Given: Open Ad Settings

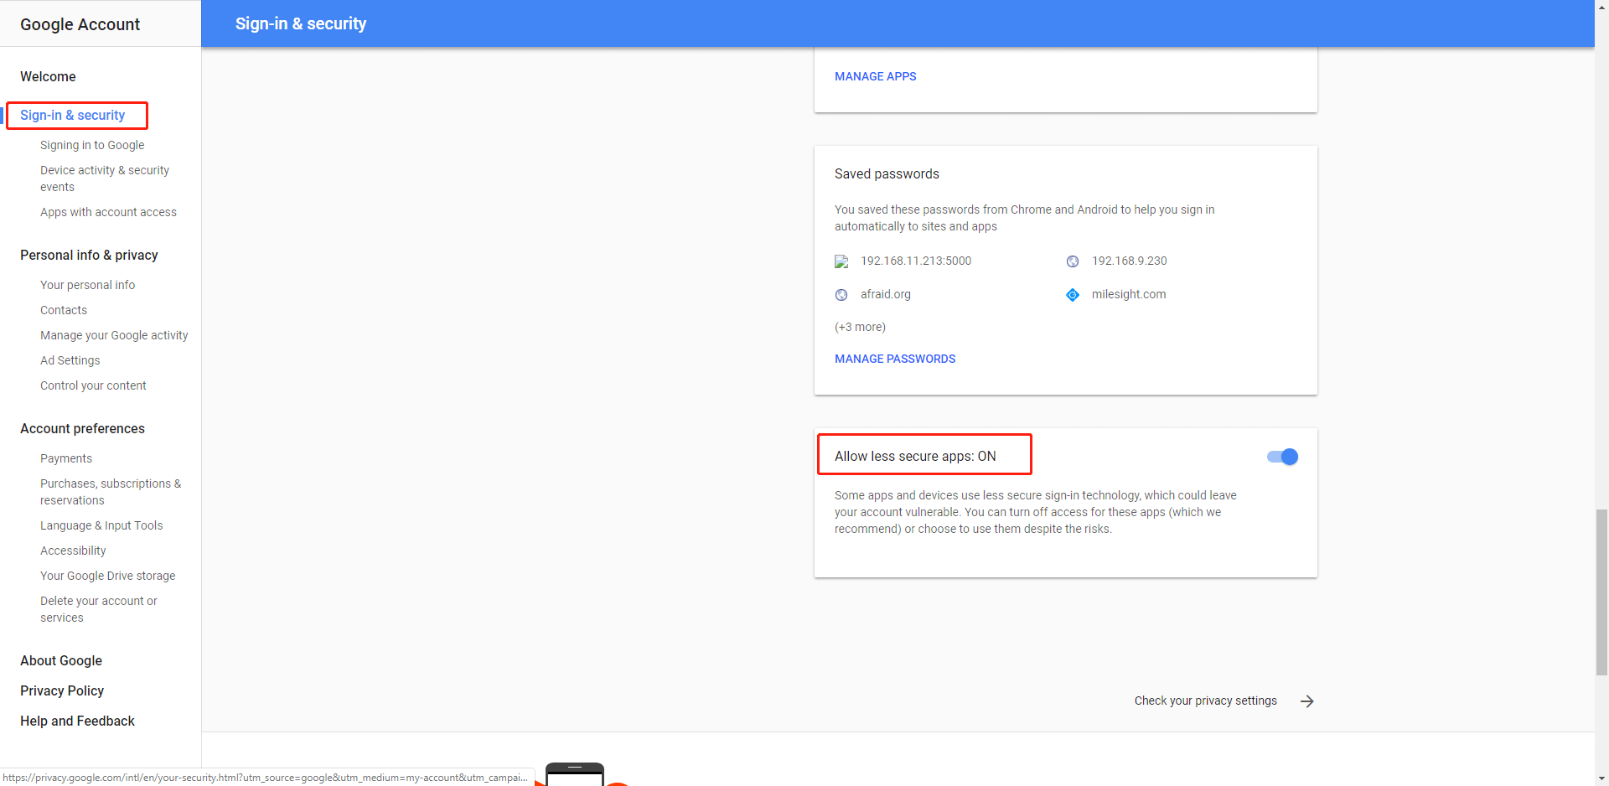Looking at the screenshot, I should tap(70, 360).
